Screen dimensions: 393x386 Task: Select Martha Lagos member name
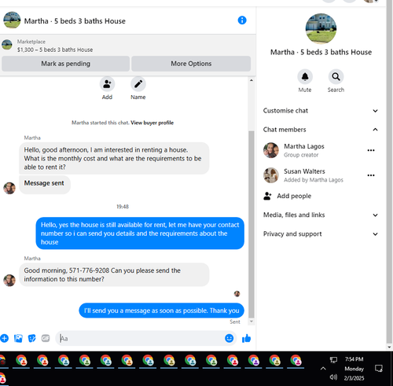click(304, 146)
